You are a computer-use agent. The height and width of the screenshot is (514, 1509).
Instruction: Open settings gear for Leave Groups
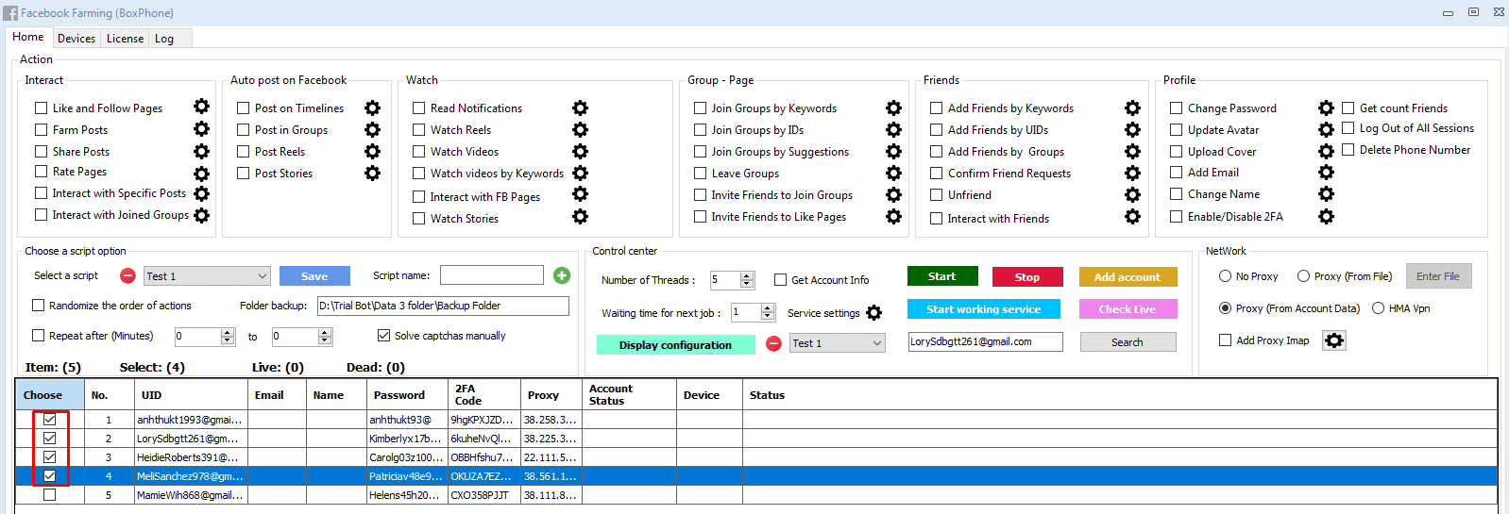[x=893, y=173]
